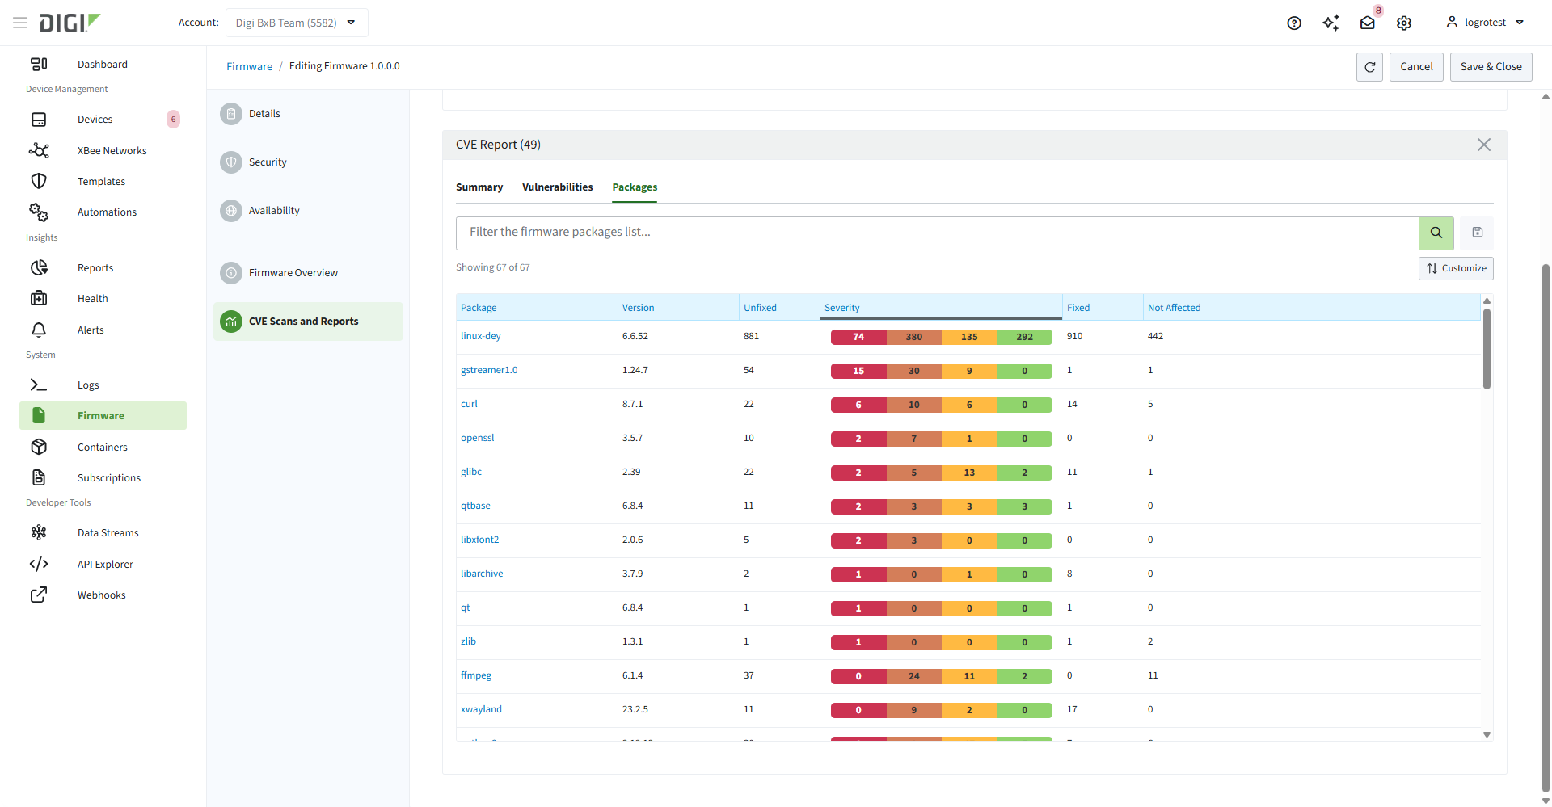Open the Security section
This screenshot has width=1552, height=807.
point(268,162)
